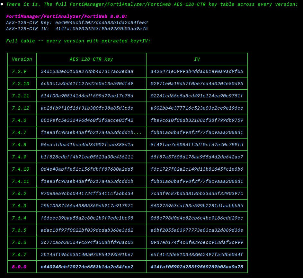Click the Version column header
The width and height of the screenshot is (303, 278).
tap(22, 59)
